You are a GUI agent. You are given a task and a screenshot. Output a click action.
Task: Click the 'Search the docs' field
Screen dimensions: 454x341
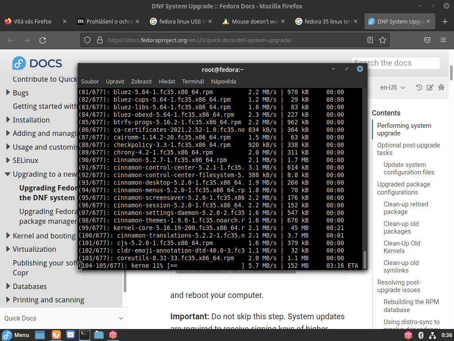(395, 63)
